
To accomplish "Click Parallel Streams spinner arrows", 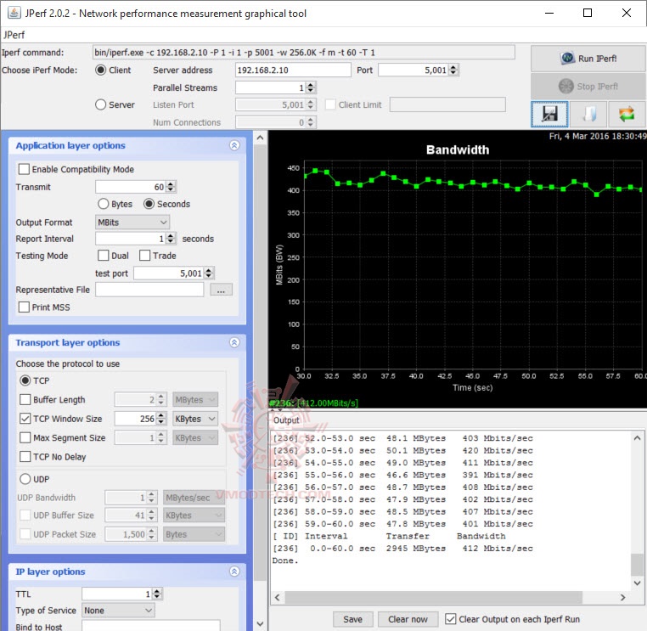I will coord(311,87).
